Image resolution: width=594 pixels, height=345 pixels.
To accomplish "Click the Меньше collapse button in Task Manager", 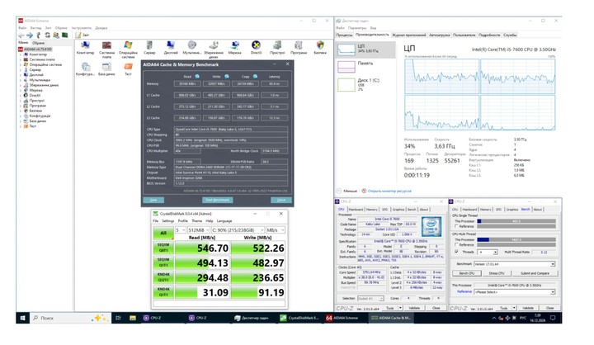I will click(x=347, y=191).
